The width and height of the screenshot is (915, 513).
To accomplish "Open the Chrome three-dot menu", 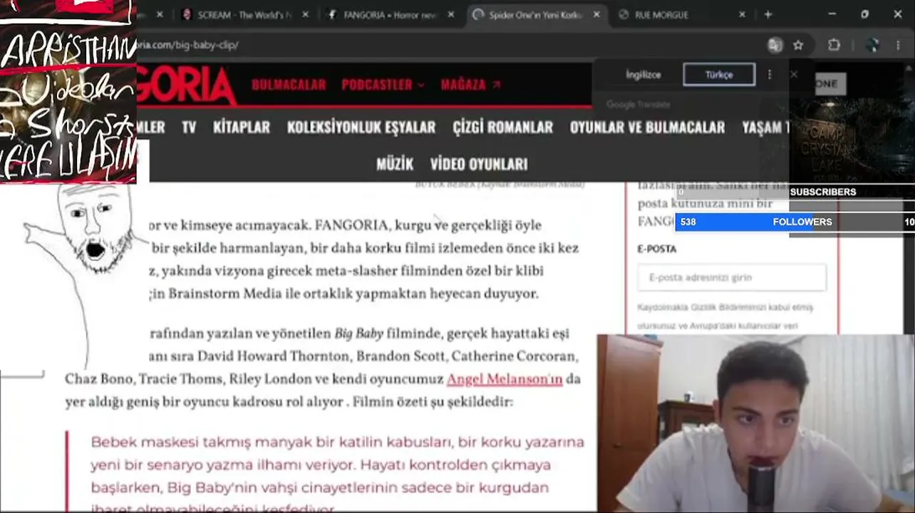I will [x=896, y=45].
